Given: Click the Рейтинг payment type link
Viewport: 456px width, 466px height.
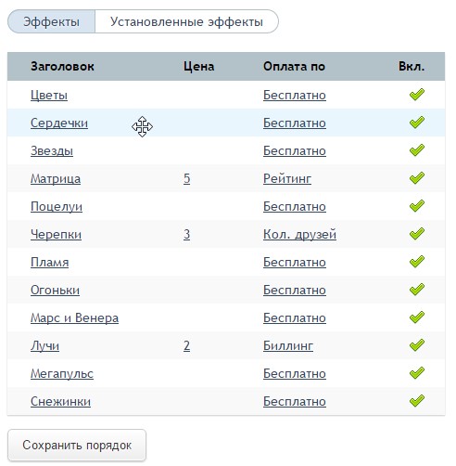Looking at the screenshot, I should tap(287, 179).
